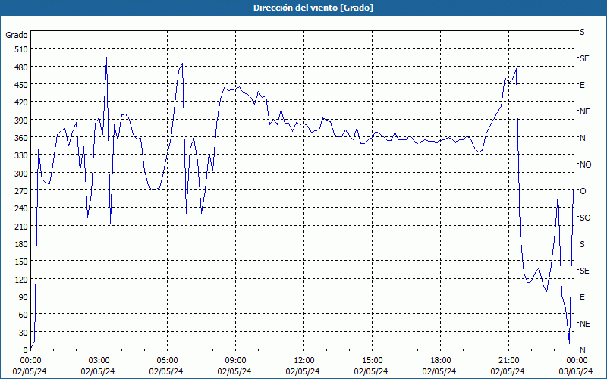Click the chart title 'Dirección del viento [Grado]'
This screenshot has width=607, height=379.
pyautogui.click(x=313, y=8)
